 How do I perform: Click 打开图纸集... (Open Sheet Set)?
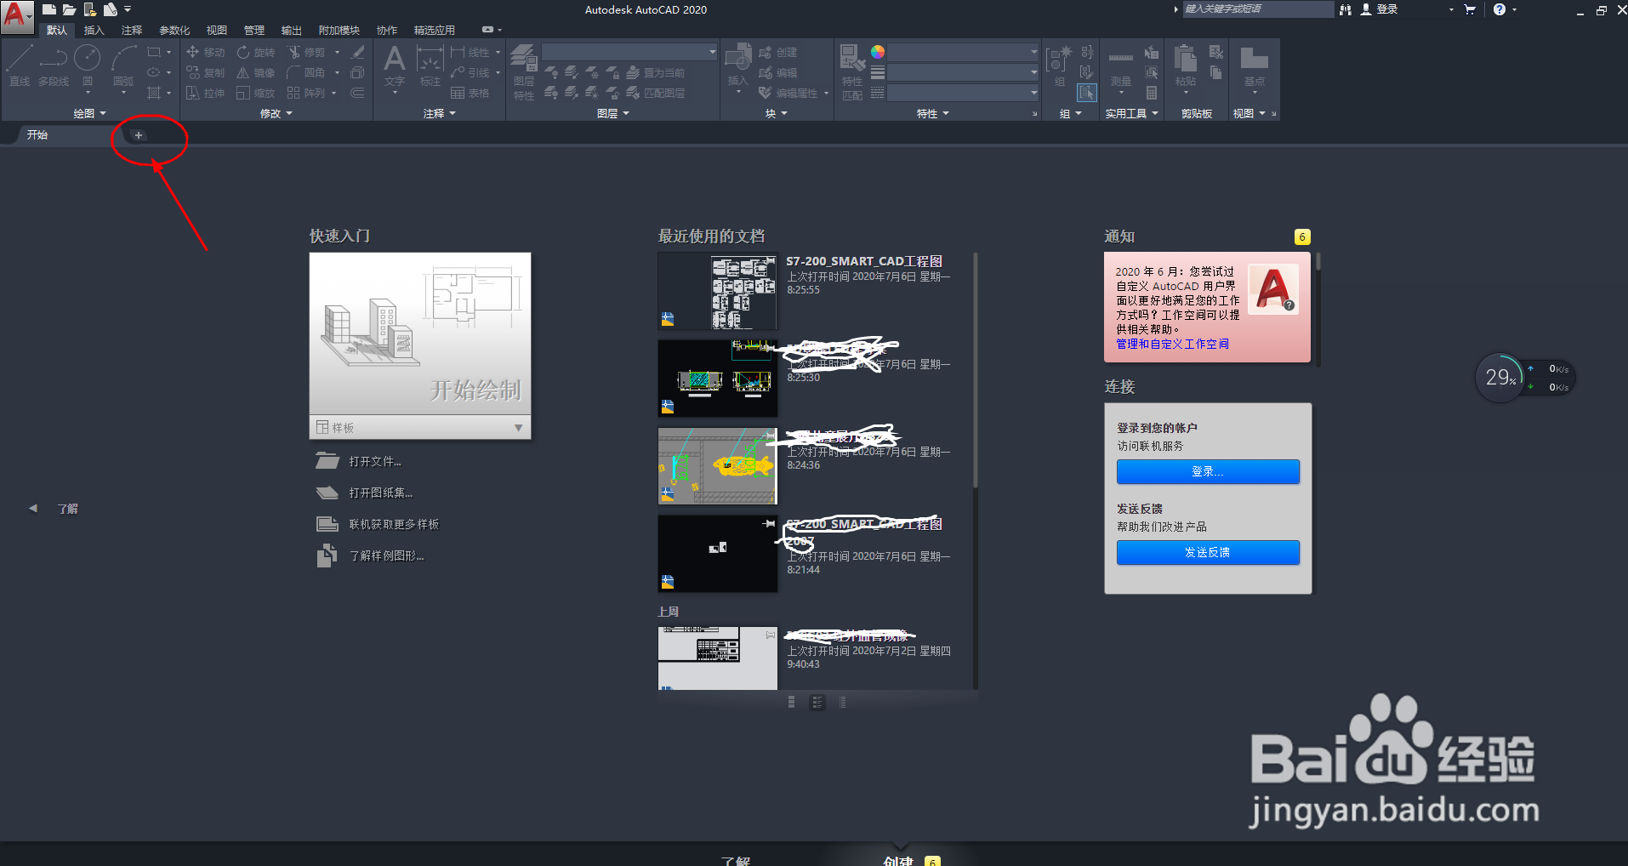click(x=380, y=493)
